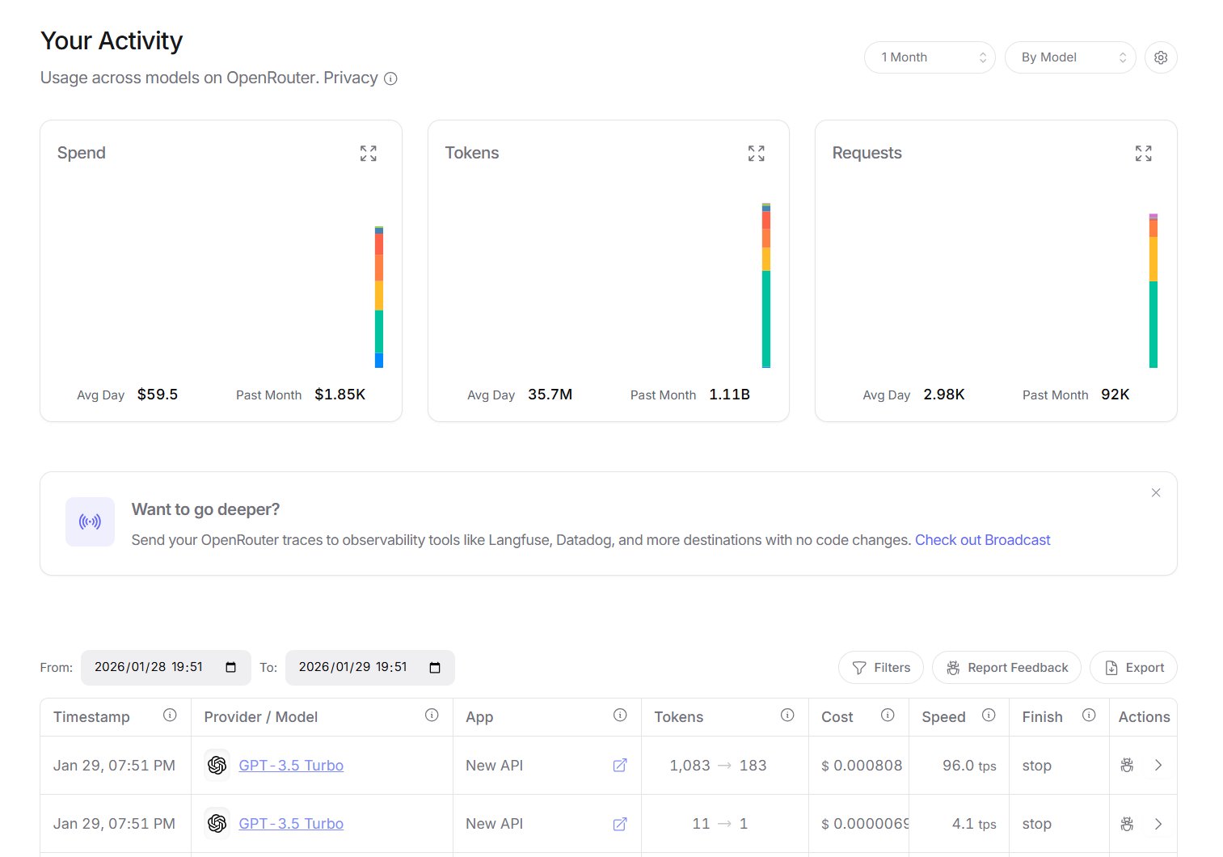
Task: Open activity settings gear icon
Action: 1161,57
